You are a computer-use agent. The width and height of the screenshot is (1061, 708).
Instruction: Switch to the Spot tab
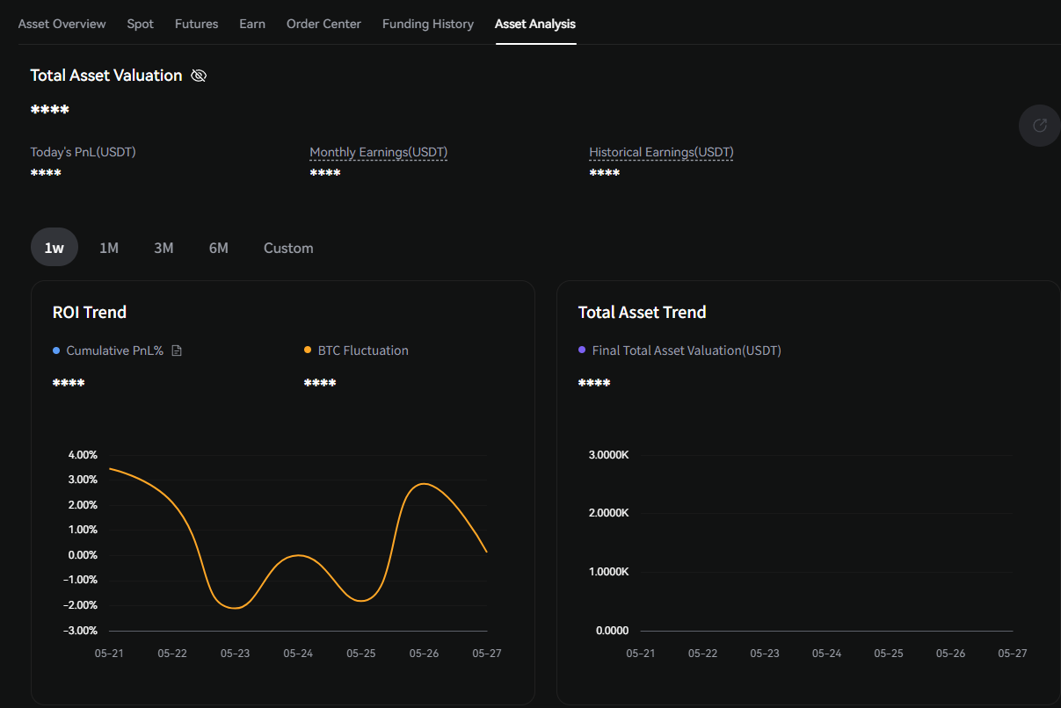pyautogui.click(x=140, y=24)
